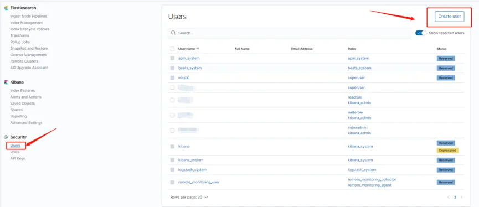Open the remote_monitoring_user link

(x=199, y=182)
